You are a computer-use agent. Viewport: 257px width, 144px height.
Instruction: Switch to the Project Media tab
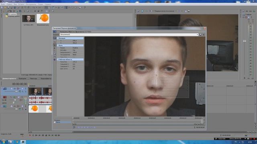point(9,78)
